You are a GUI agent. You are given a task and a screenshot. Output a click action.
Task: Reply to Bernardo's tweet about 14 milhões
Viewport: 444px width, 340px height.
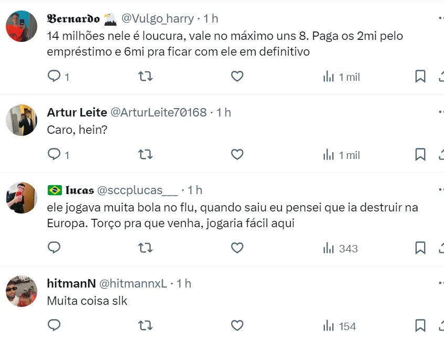[55, 77]
